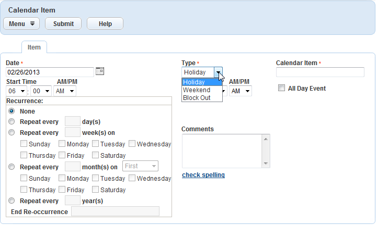377x225 pixels.
Task: Select the None recurrence radio button
Action: click(x=12, y=111)
